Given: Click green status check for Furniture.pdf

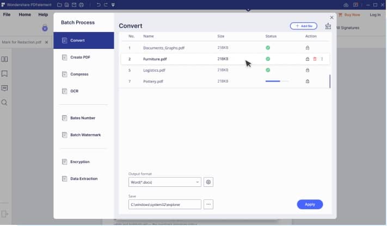Looking at the screenshot, I should coord(268,59).
